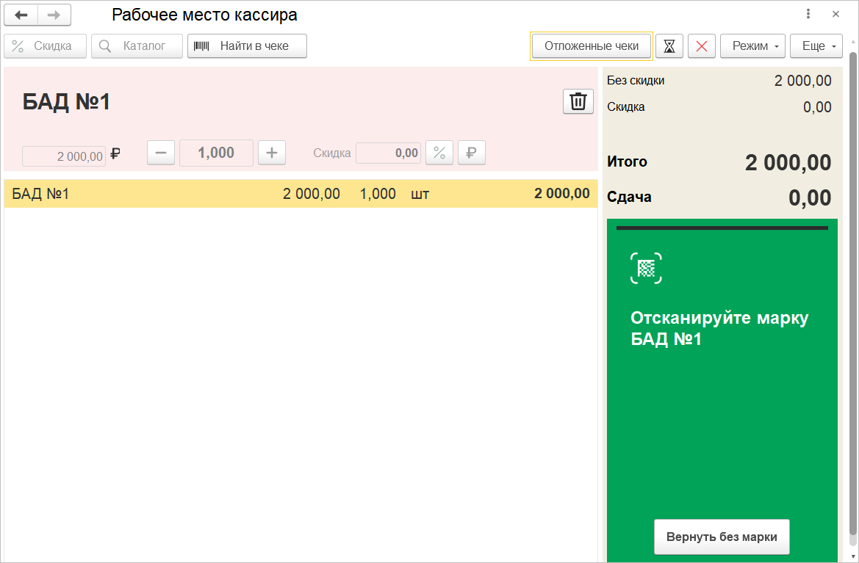
Task: Decrease quantity with minus button
Action: click(x=160, y=153)
